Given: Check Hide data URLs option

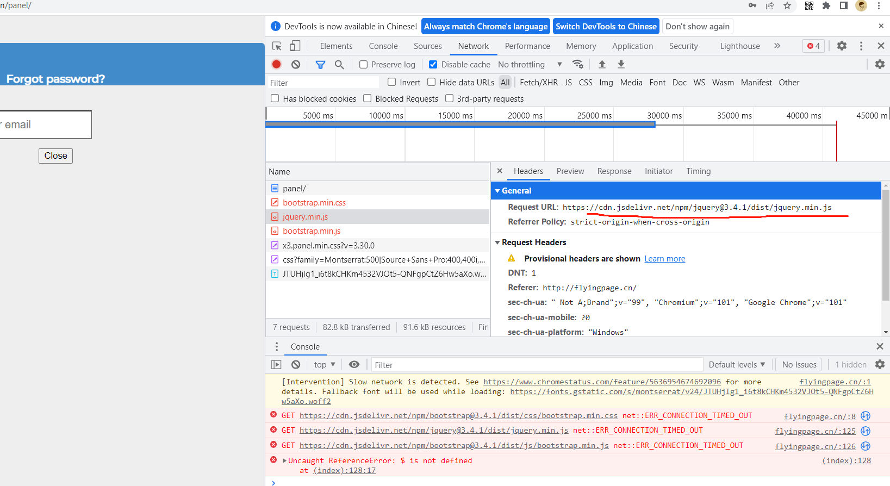Looking at the screenshot, I should click(x=431, y=82).
